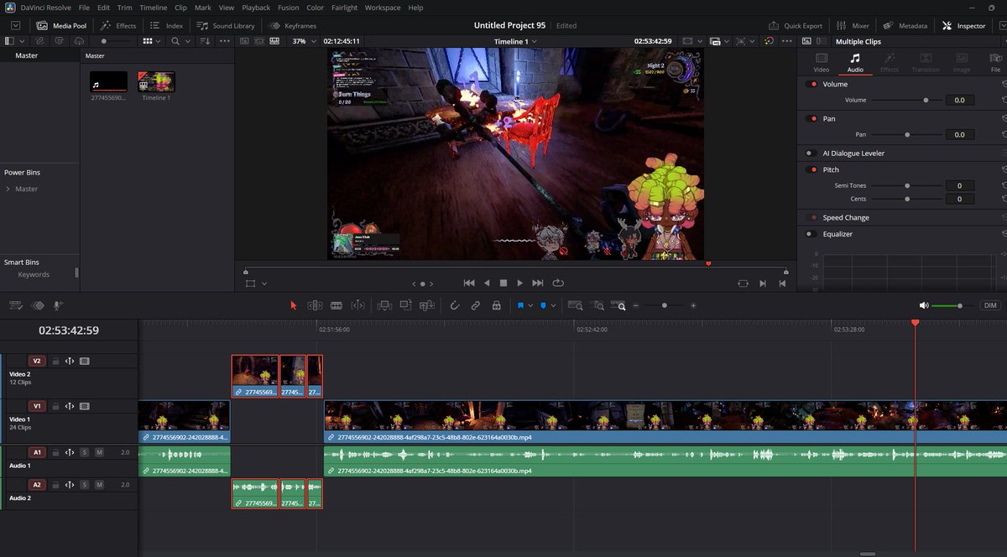Screen dimensions: 1007x557
Task: Enable the AI Dialogue Leveler switch
Action: [811, 154]
